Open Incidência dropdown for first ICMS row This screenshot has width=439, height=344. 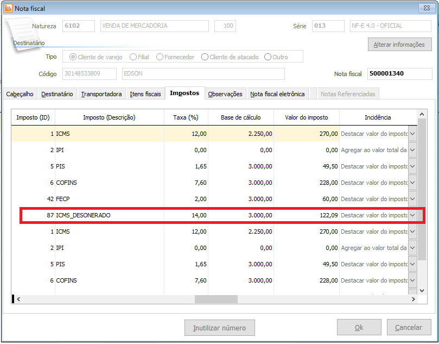[412, 134]
